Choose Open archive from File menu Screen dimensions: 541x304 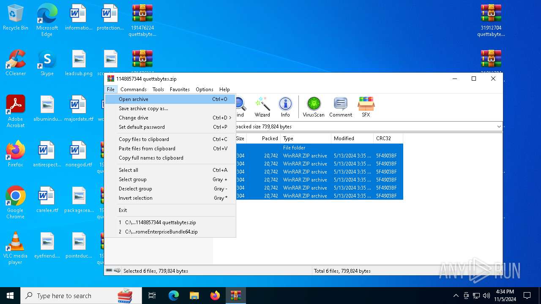tap(169, 99)
